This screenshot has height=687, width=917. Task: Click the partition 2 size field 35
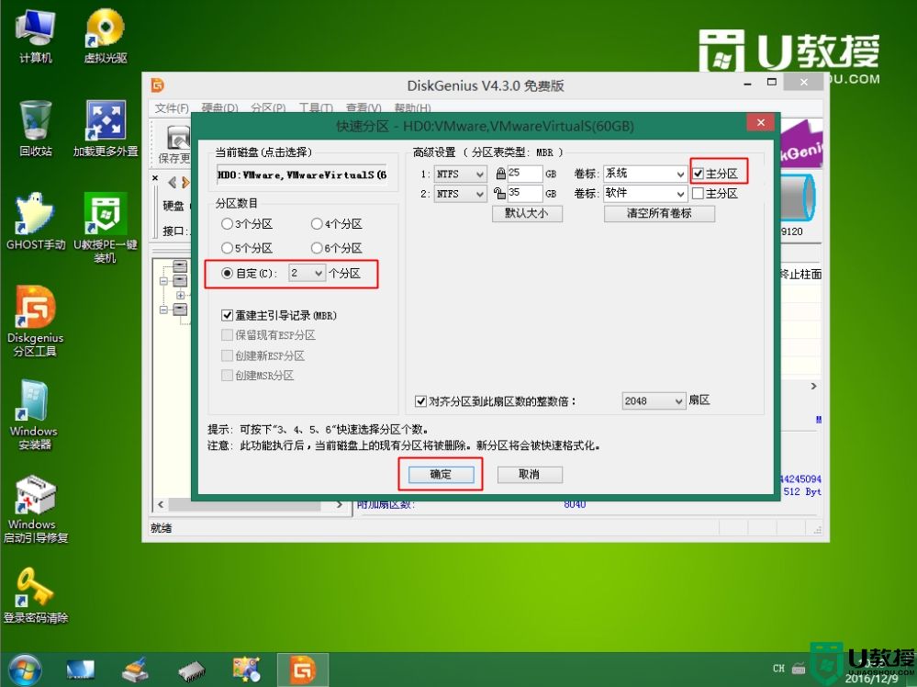525,193
